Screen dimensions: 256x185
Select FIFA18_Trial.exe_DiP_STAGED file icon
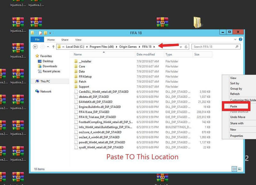click(x=76, y=117)
